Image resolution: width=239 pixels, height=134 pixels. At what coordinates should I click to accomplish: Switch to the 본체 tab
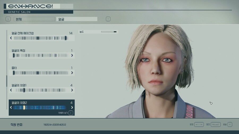(x=34, y=19)
